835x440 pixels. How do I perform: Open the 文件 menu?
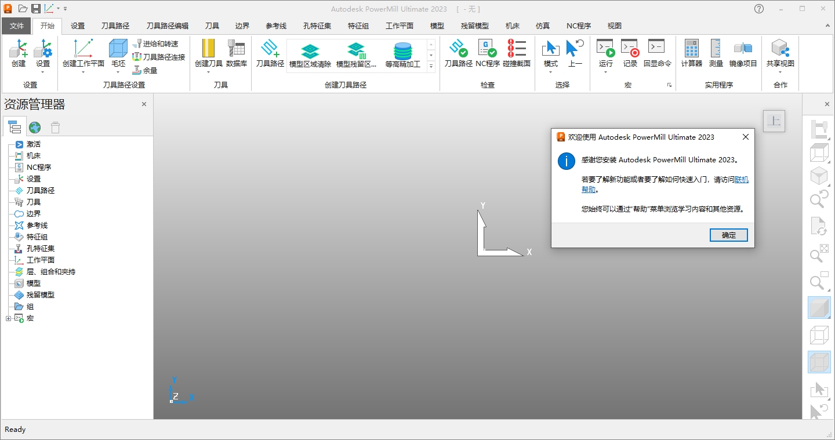click(17, 26)
